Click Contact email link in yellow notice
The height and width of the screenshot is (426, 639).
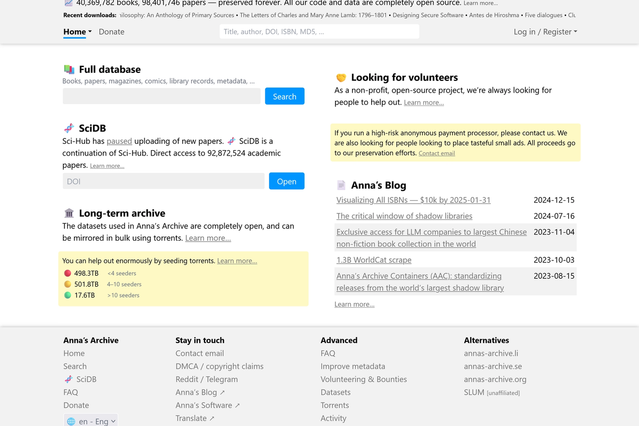tap(437, 153)
